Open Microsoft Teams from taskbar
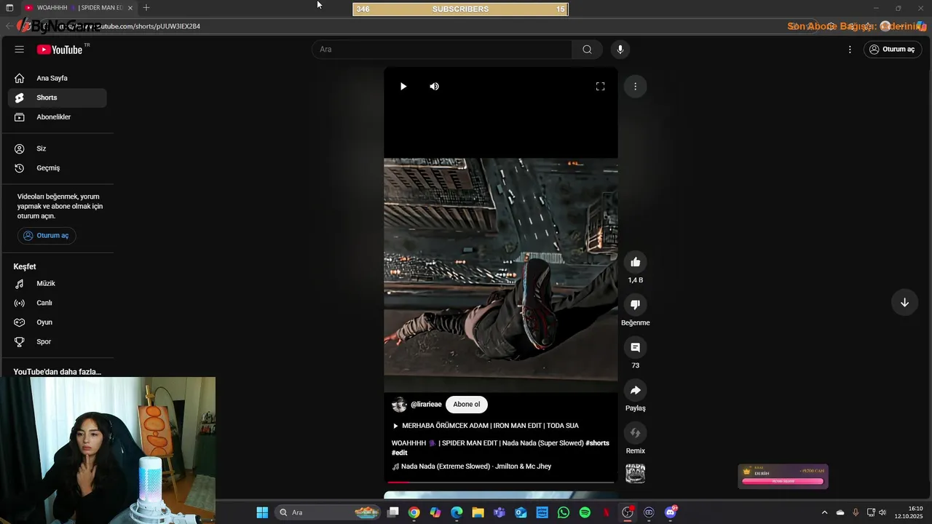Screen dimensions: 932x524 click(499, 512)
